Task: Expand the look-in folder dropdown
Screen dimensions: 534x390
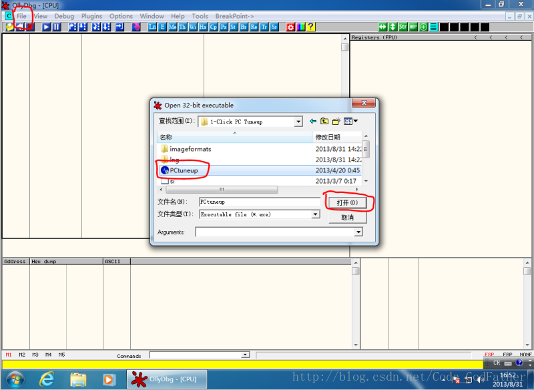Action: (298, 122)
